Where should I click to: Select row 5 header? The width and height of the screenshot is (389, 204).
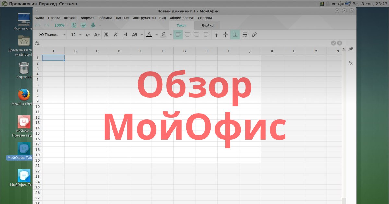[x=38, y=80]
